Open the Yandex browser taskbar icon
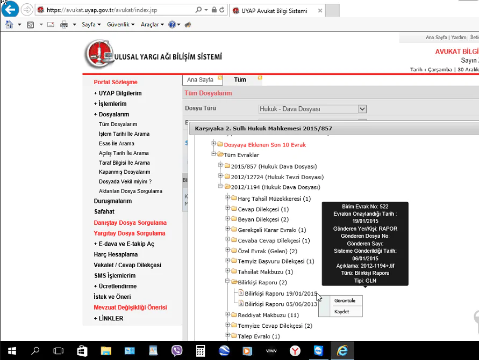The width and height of the screenshot is (479, 360). coord(295,351)
